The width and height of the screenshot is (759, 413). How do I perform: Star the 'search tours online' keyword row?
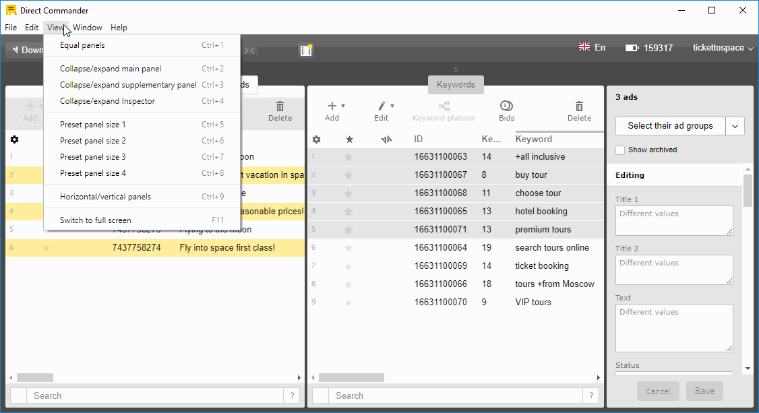click(x=348, y=248)
